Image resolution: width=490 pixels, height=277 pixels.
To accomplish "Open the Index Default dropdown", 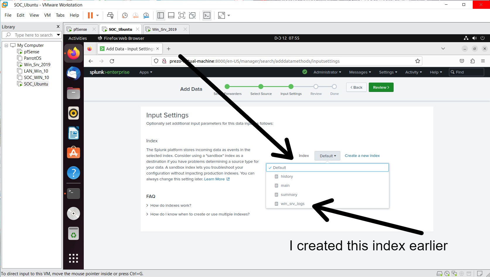I will click(327, 156).
